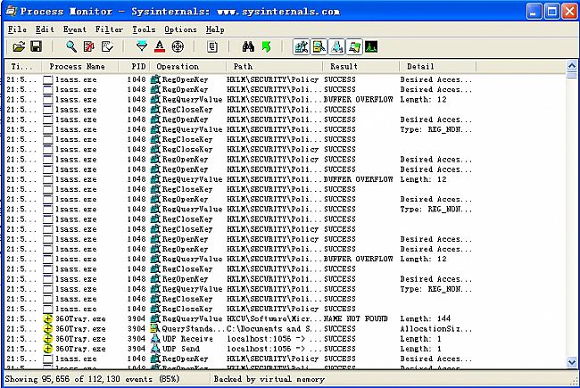Click the PID column header

(x=134, y=67)
